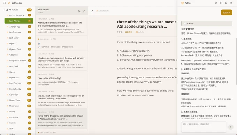Open AskCat chat history clock icon
Image resolution: width=237 pixels, height=135 pixels.
(x=221, y=3)
